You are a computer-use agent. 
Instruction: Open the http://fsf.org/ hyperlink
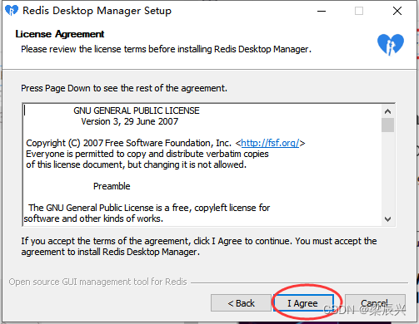coord(270,143)
